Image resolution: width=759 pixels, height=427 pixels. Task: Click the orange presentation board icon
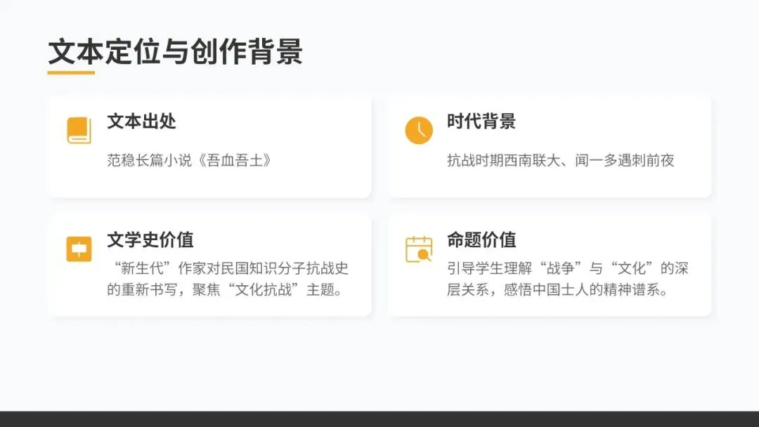pyautogui.click(x=79, y=249)
